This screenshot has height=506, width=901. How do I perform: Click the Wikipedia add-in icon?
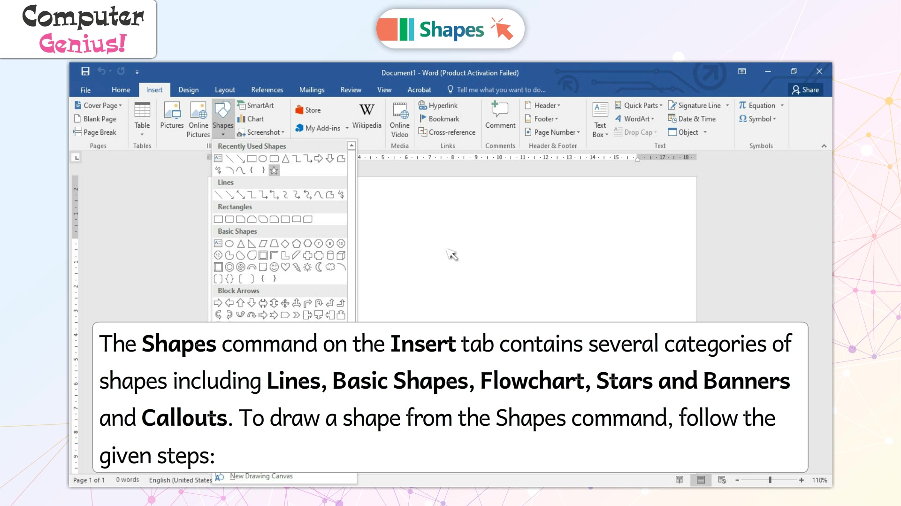click(x=367, y=115)
